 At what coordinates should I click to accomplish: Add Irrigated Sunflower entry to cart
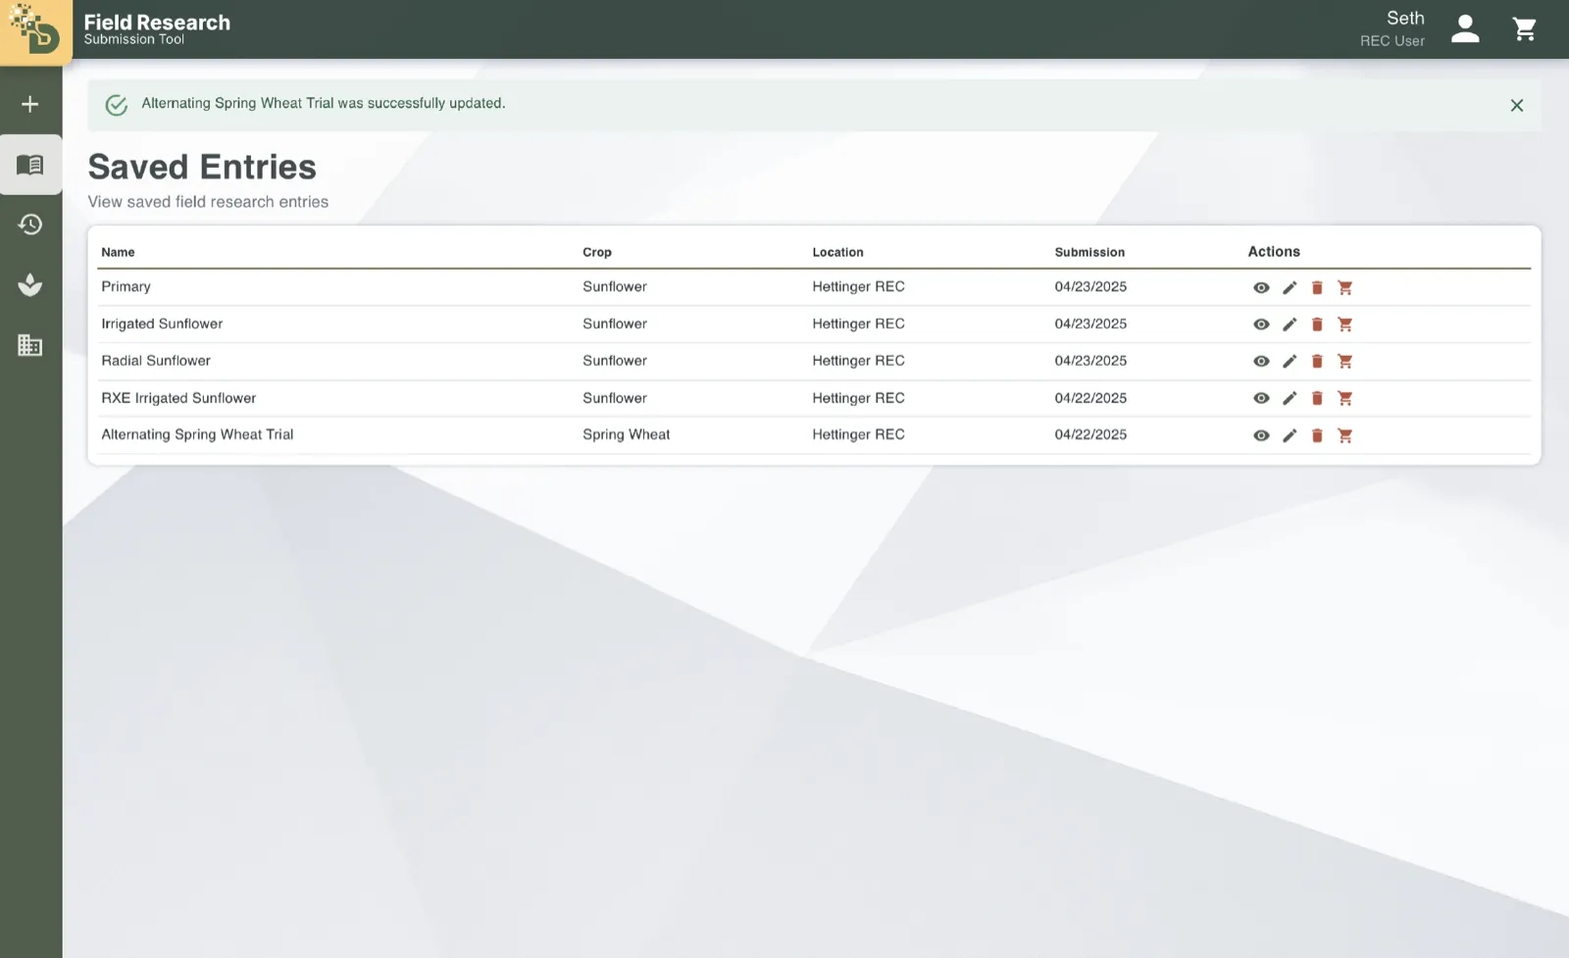tap(1345, 325)
